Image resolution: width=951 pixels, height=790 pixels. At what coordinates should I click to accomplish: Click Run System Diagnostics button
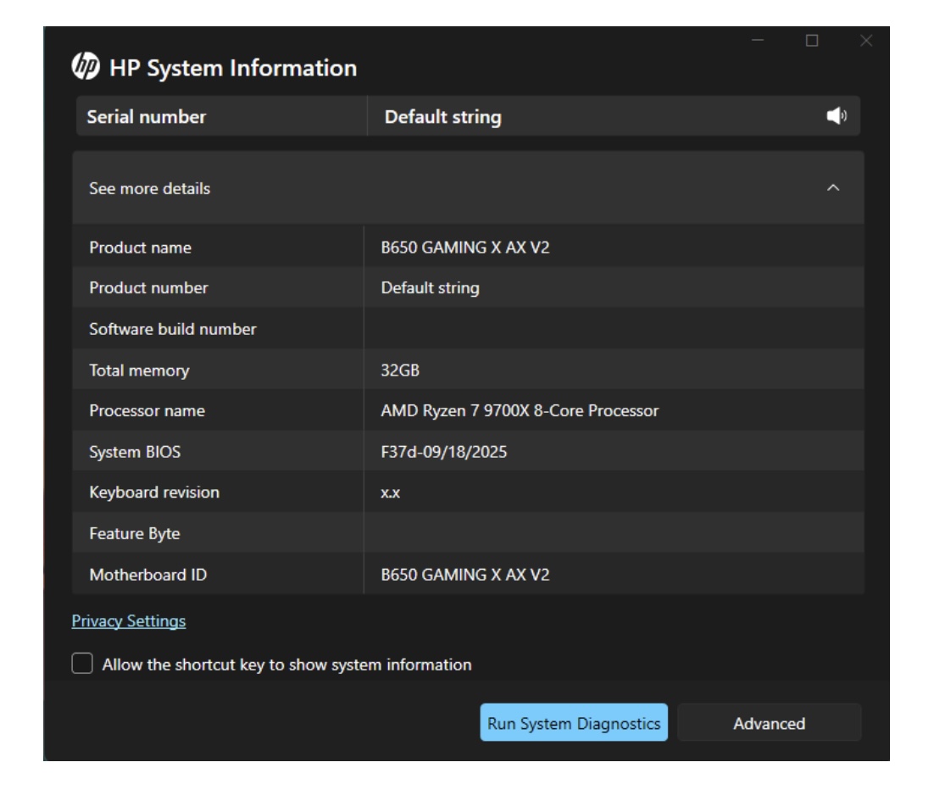point(574,723)
